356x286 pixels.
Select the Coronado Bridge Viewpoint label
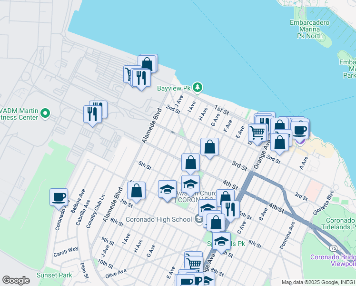tap(333, 261)
